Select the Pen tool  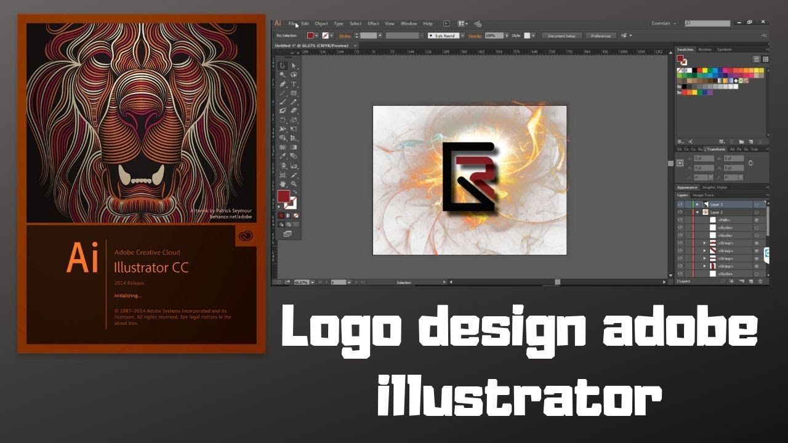[283, 83]
